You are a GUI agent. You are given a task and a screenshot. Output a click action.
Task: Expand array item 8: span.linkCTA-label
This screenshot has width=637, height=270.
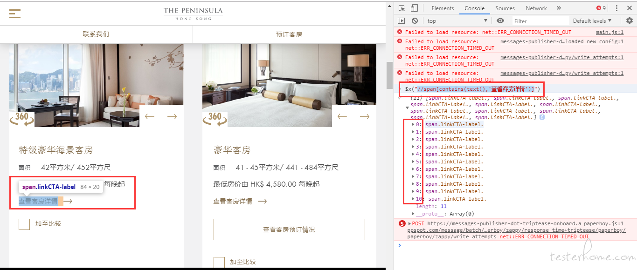(x=413, y=184)
